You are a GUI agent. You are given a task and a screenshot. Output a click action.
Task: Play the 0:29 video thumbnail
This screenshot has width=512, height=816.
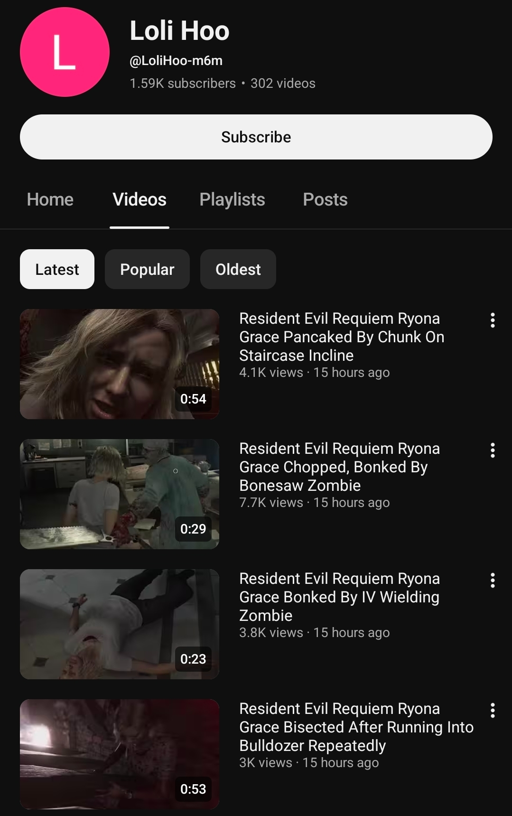[x=120, y=494]
